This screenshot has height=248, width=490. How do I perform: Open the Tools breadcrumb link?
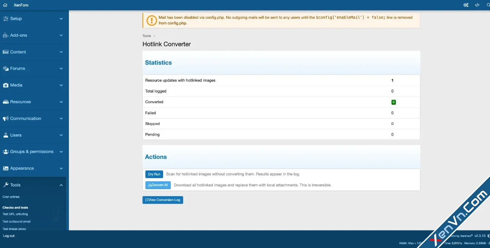coord(147,36)
